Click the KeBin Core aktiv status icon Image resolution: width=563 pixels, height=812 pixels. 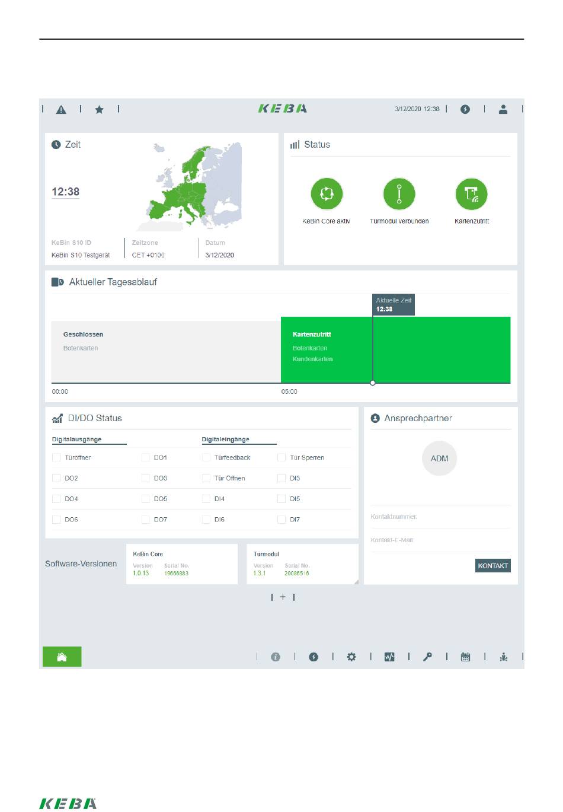327,194
